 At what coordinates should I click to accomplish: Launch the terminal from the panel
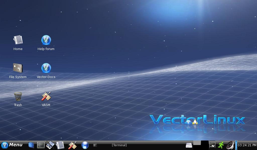click(x=41, y=145)
